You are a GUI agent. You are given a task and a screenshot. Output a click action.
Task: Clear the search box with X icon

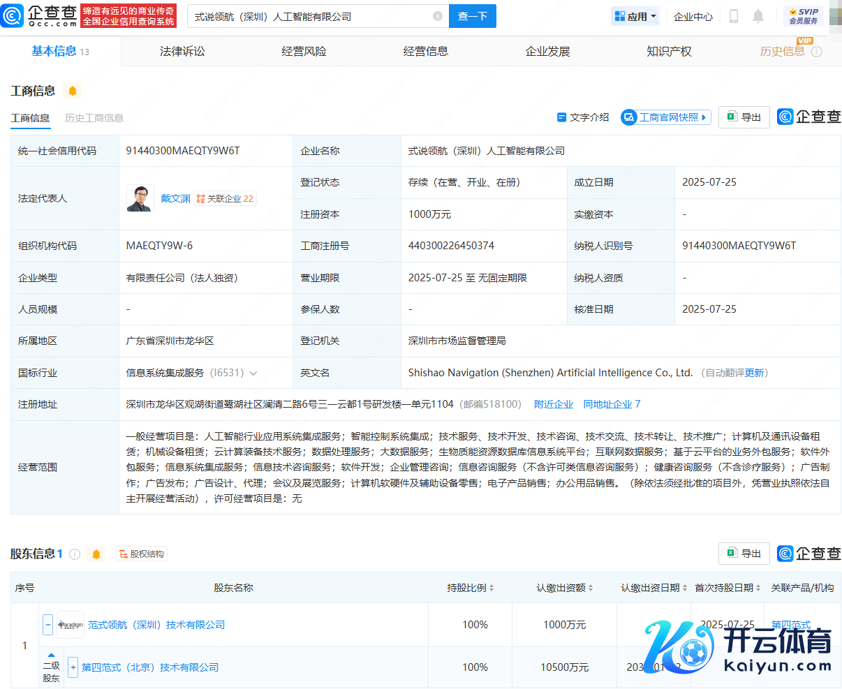pyautogui.click(x=438, y=16)
